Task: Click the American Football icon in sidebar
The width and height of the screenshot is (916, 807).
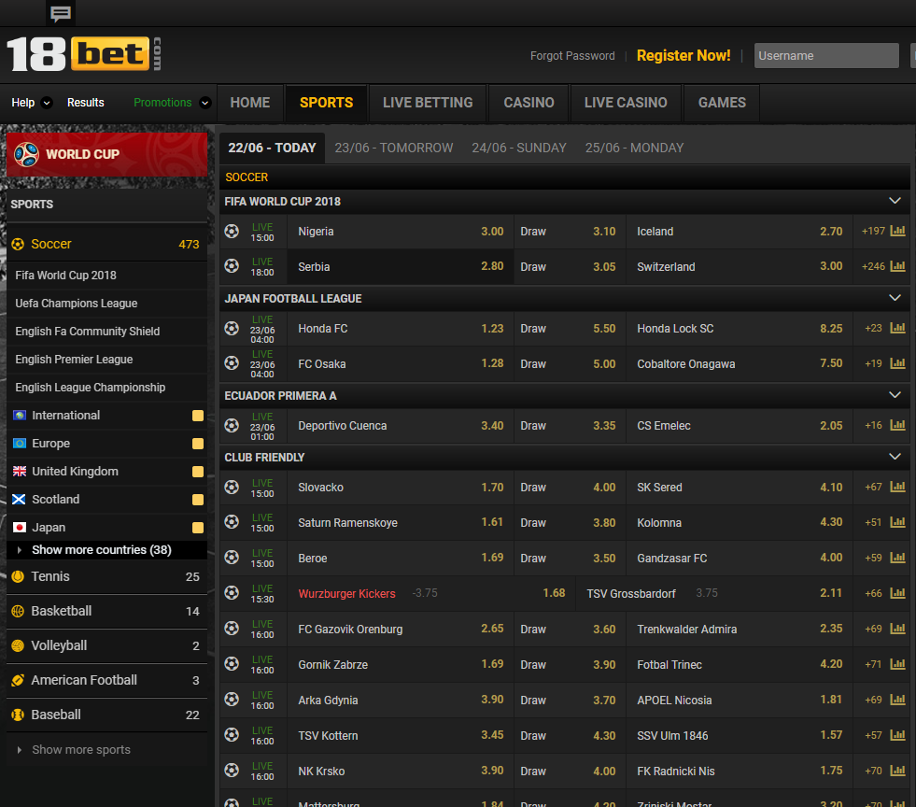Action: pyautogui.click(x=18, y=680)
